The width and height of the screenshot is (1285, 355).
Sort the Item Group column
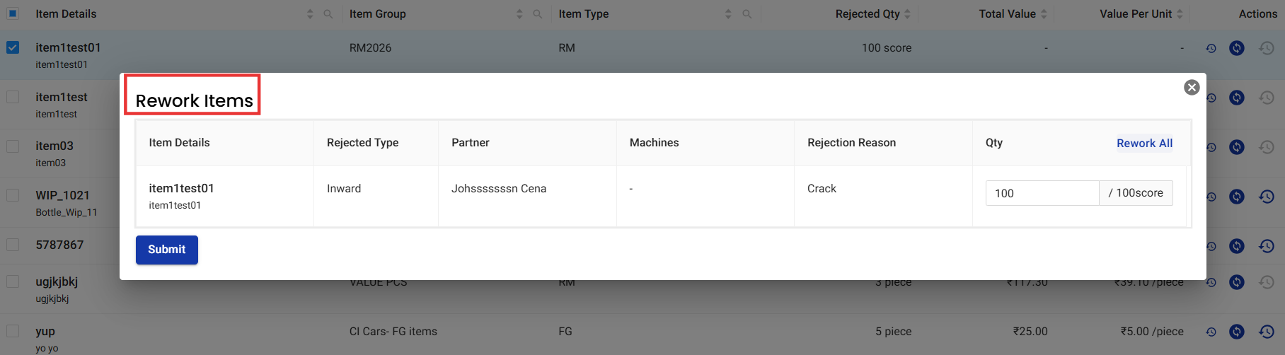tap(519, 14)
